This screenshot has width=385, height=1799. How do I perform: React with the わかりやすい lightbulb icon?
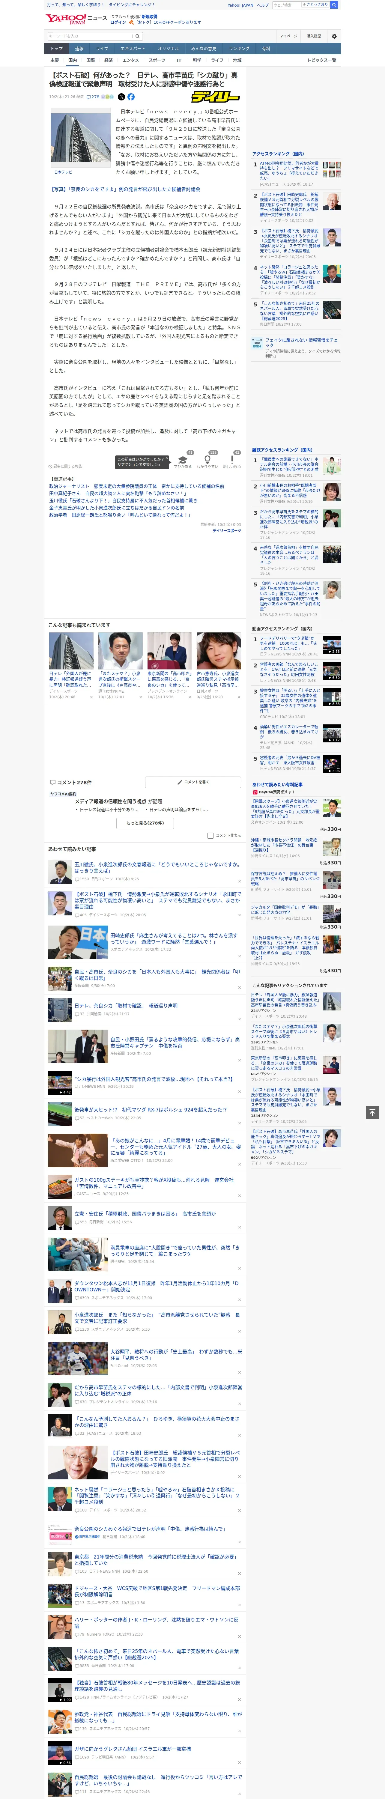pyautogui.click(x=207, y=460)
